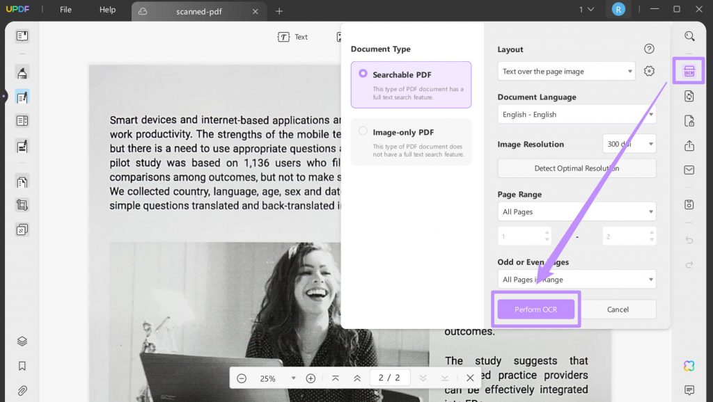Click Detect Optimal Resolution
Viewport: 713px width, 402px height.
click(577, 168)
